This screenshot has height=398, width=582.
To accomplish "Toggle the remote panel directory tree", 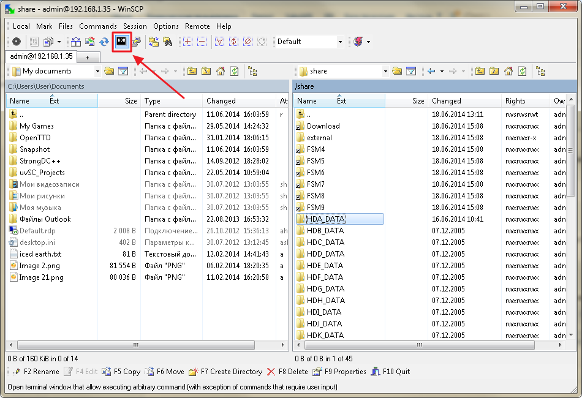I will click(x=541, y=71).
